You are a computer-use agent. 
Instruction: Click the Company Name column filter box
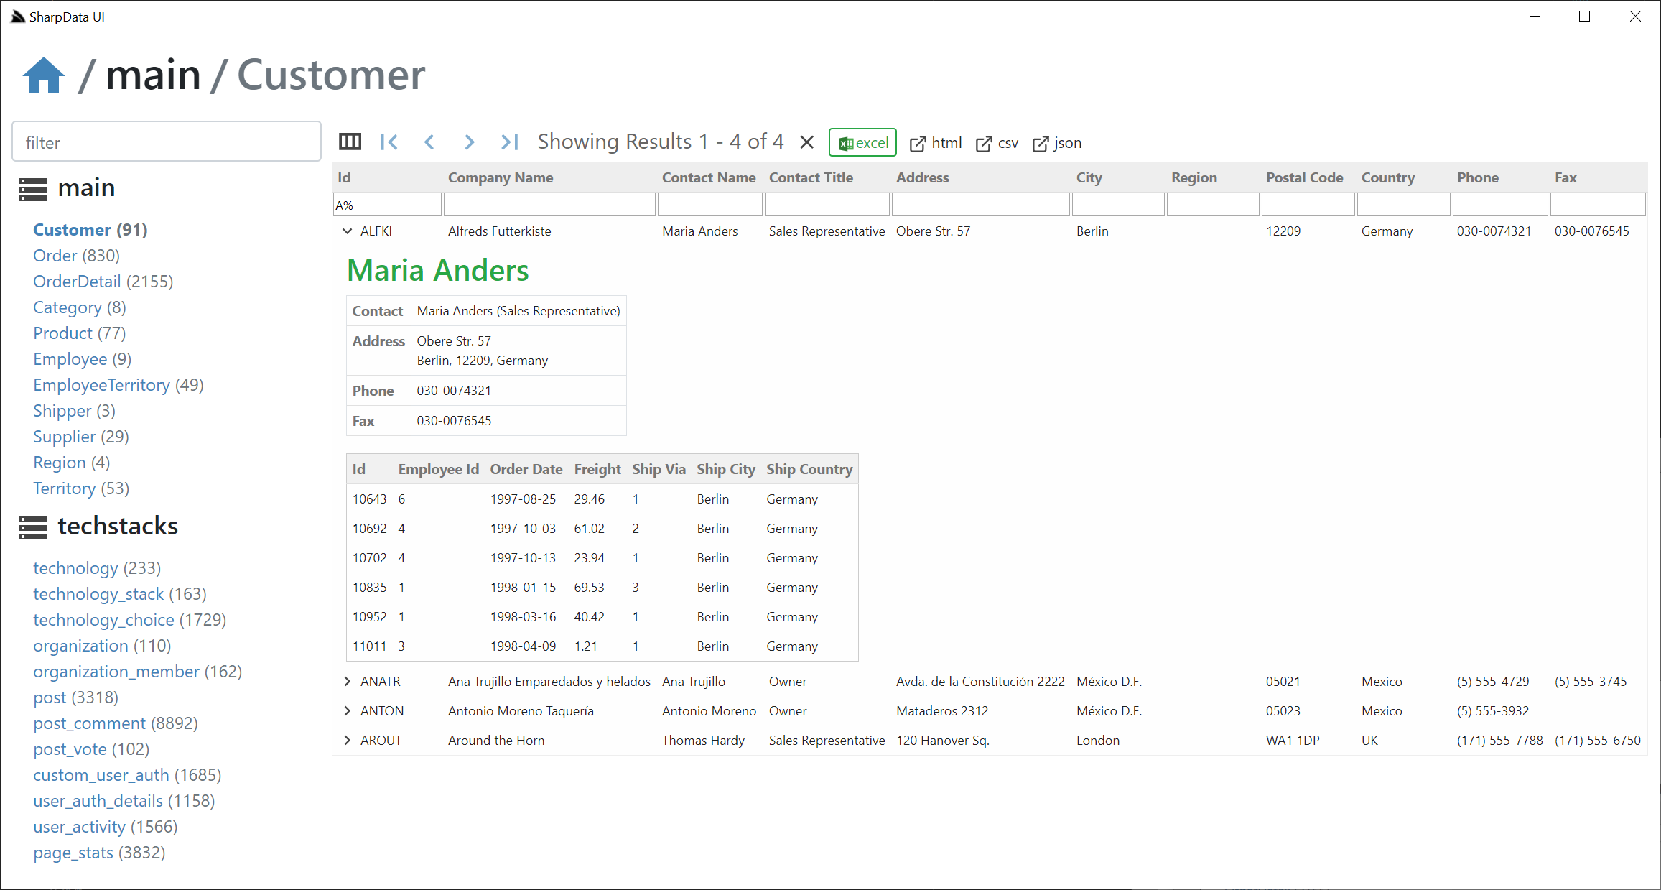coord(549,205)
